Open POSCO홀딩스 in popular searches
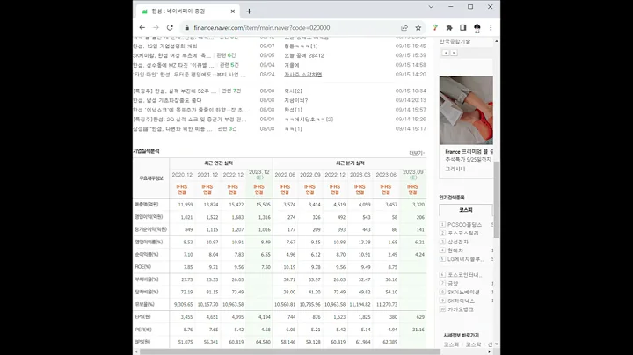The height and width of the screenshot is (355, 633). click(465, 225)
